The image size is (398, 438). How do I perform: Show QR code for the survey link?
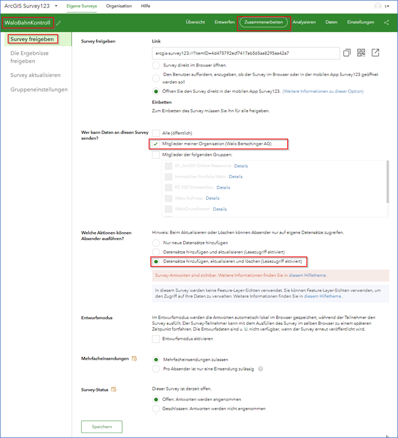click(361, 52)
